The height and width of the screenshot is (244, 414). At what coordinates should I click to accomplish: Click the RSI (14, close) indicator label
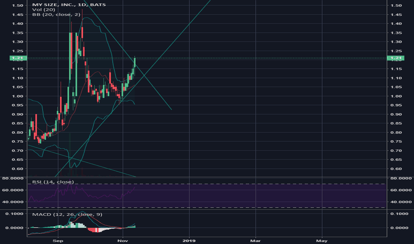coord(53,182)
